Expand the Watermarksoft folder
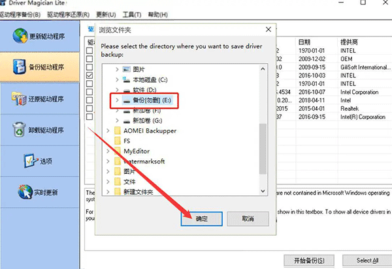Viewport: 392px width, 269px height. pos(108,162)
